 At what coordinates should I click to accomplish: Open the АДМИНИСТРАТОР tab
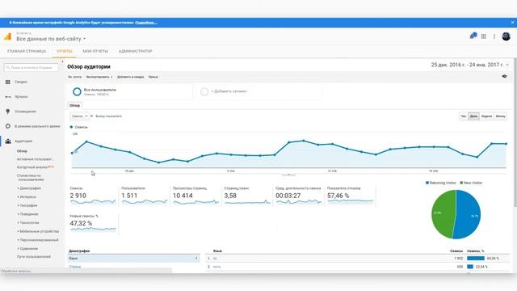(135, 51)
